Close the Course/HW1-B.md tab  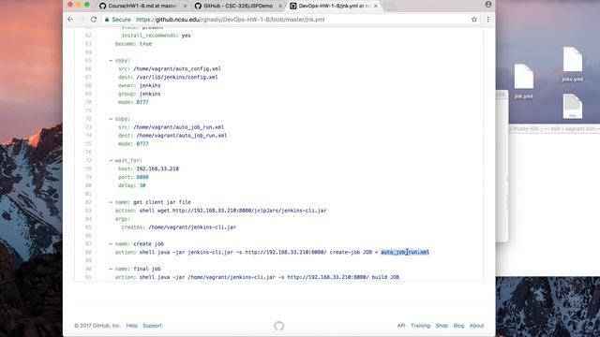click(186, 6)
